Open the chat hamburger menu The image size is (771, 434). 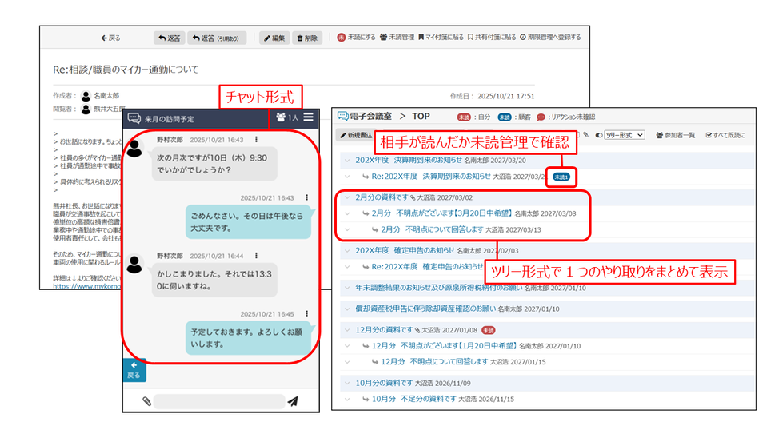pos(308,117)
